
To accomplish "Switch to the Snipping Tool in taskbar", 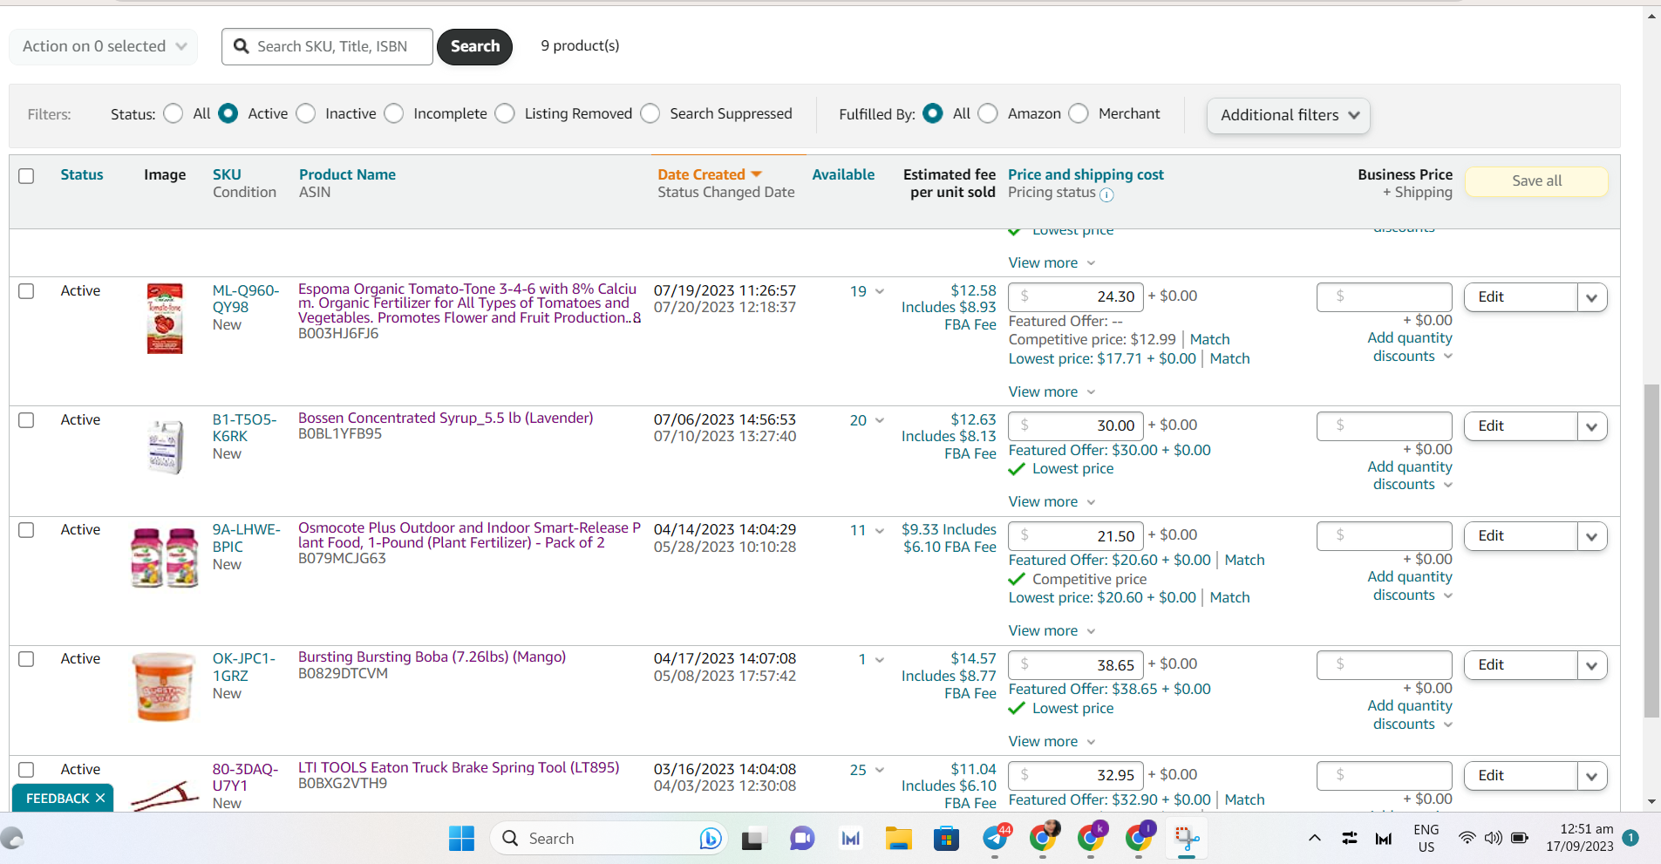I will point(1187,839).
